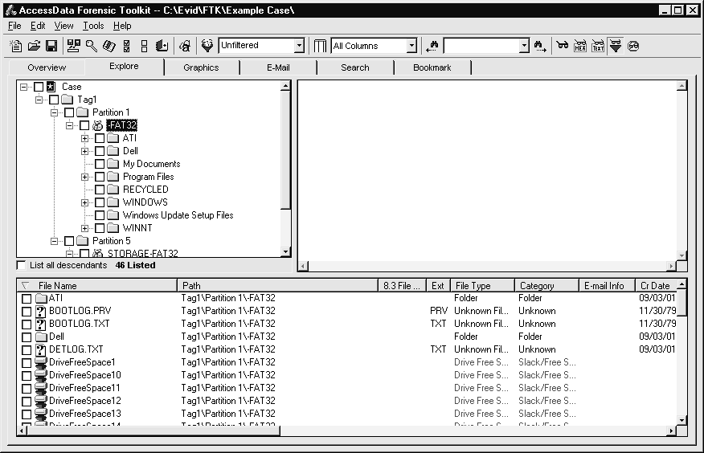Click the open book toolbar icon

coord(109,46)
